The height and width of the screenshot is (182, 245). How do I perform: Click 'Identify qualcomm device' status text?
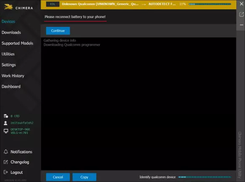click(157, 177)
